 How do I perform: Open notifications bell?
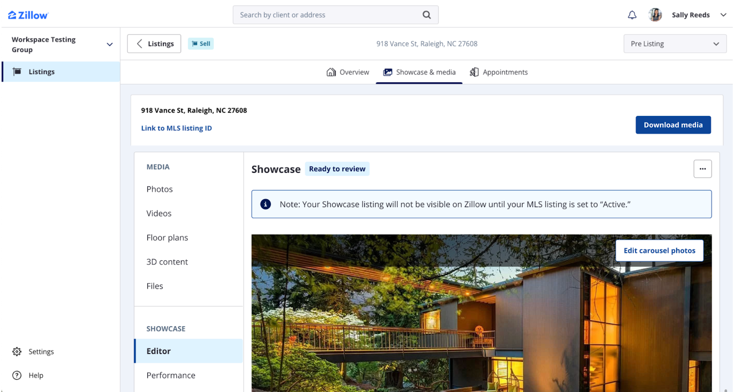pyautogui.click(x=632, y=15)
